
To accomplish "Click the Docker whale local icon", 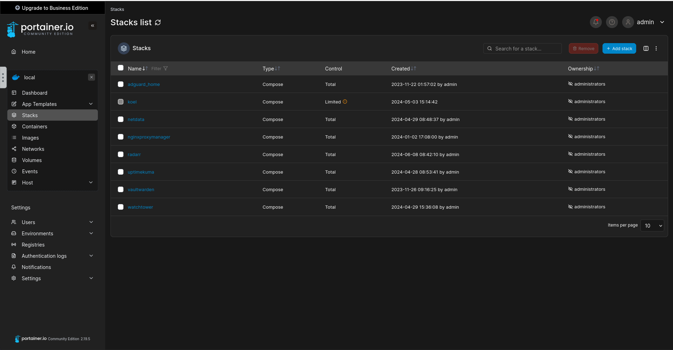I will click(x=16, y=77).
